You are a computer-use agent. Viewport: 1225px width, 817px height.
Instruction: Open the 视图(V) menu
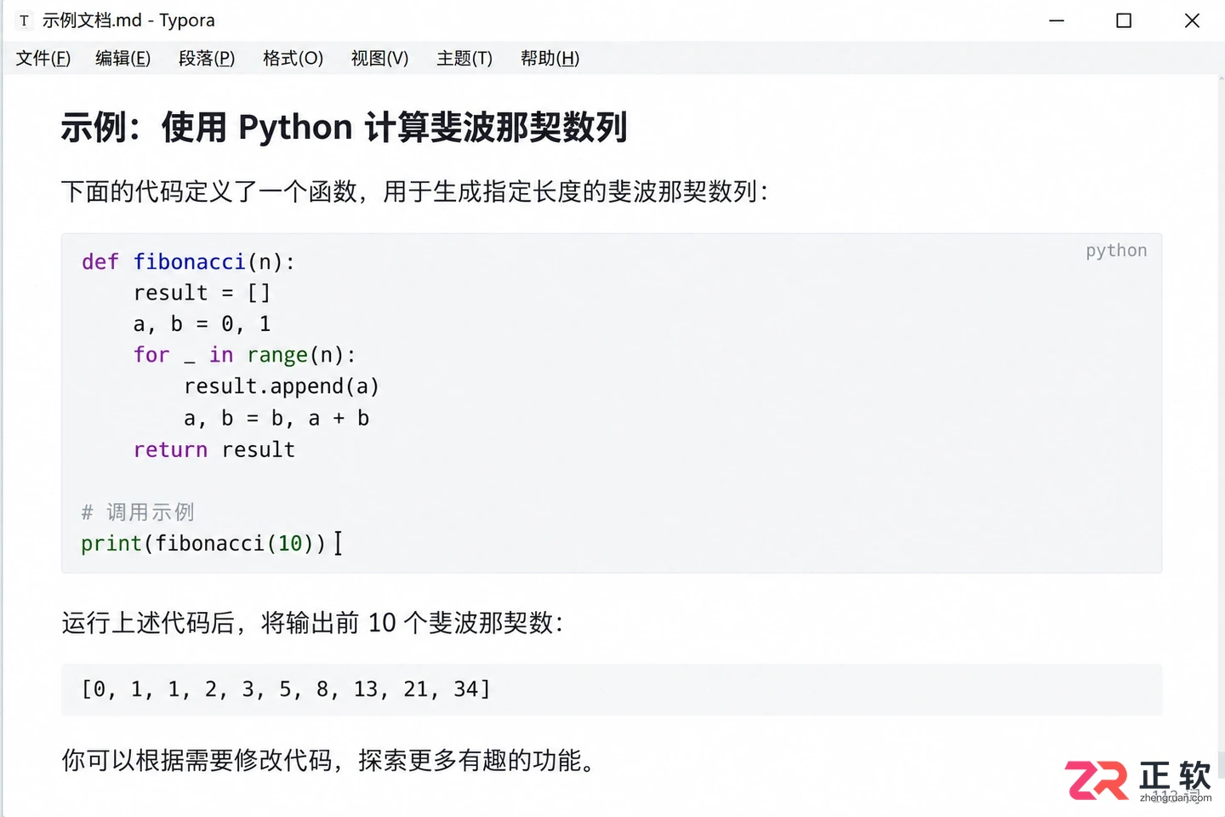click(379, 58)
